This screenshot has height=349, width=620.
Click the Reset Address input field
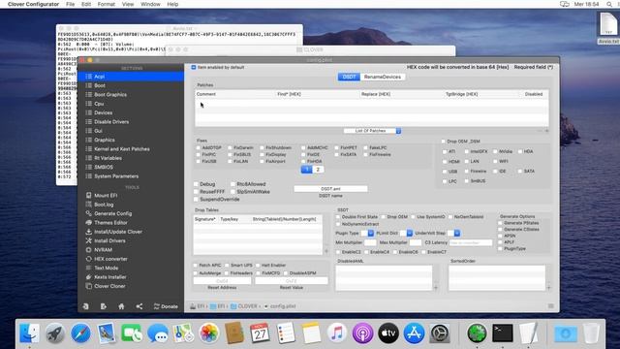(222, 280)
